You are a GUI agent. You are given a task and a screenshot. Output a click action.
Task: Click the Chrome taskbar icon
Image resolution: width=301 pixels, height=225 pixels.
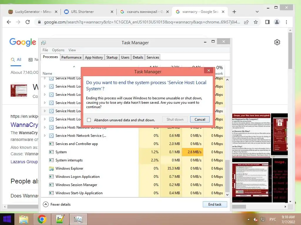point(42,219)
